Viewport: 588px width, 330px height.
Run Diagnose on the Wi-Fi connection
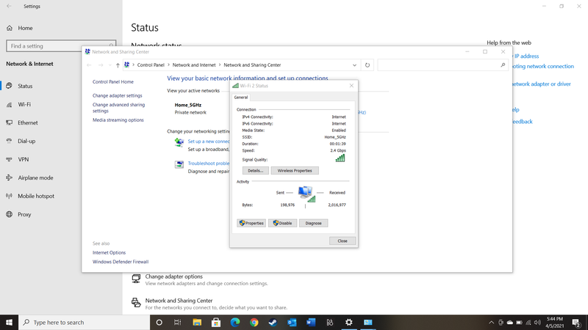(313, 223)
